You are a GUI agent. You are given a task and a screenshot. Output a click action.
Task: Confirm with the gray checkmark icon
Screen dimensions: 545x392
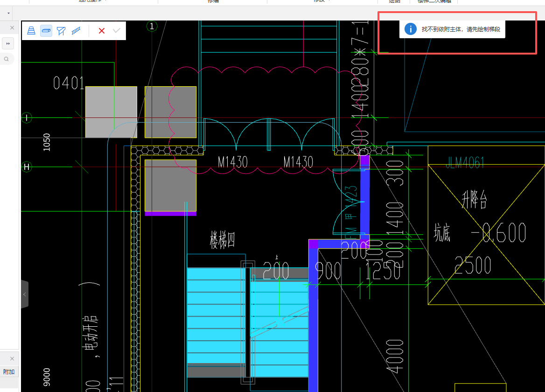click(x=117, y=31)
